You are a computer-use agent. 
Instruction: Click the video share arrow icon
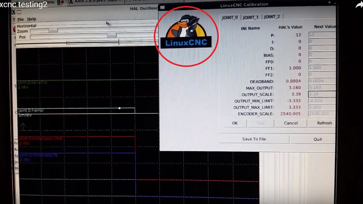(x=359, y=5)
